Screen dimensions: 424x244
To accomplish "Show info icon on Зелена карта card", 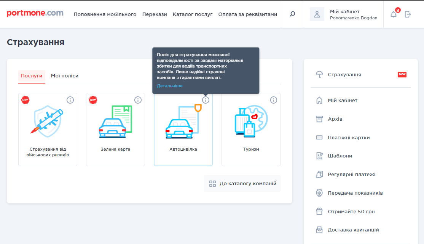I will pos(138,100).
